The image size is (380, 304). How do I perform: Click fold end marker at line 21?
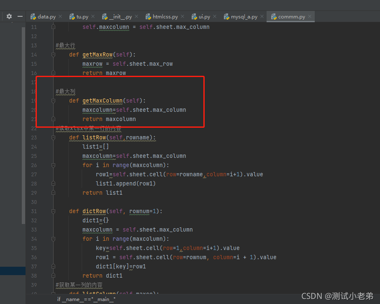tap(53, 119)
